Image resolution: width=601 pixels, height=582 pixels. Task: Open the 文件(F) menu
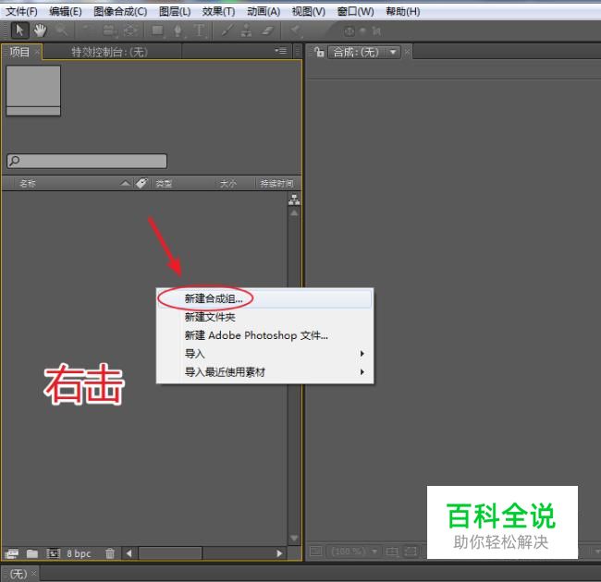[x=21, y=11]
